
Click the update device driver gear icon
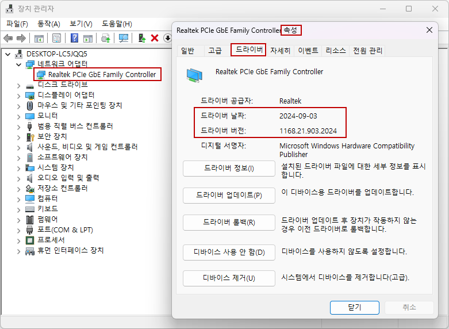point(106,38)
